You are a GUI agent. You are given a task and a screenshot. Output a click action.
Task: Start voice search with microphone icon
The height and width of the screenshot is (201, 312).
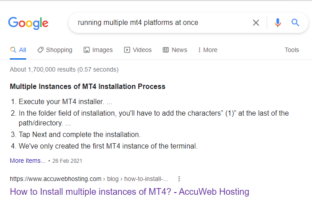click(278, 23)
